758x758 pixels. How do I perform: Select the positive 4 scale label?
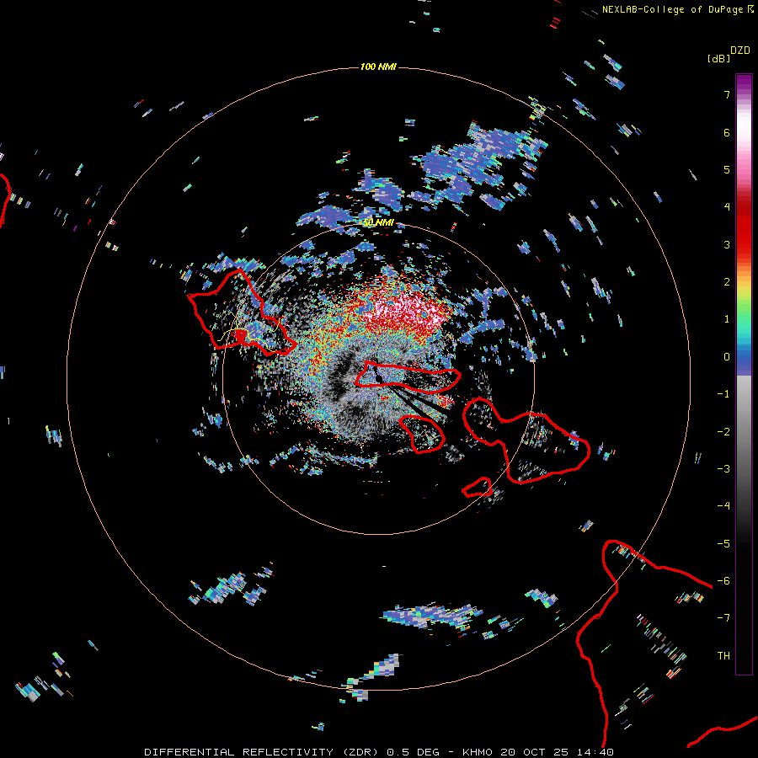[x=727, y=207]
